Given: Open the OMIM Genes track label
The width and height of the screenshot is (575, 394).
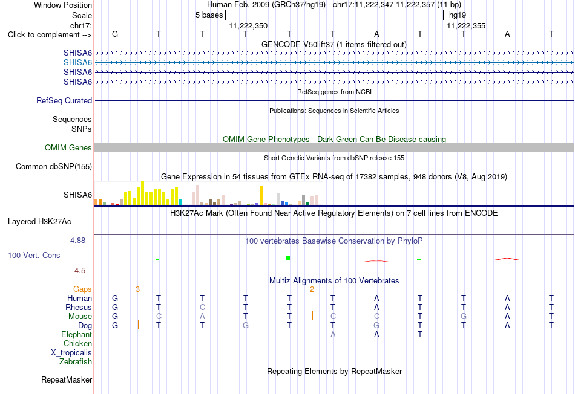Looking at the screenshot, I should [x=68, y=147].
